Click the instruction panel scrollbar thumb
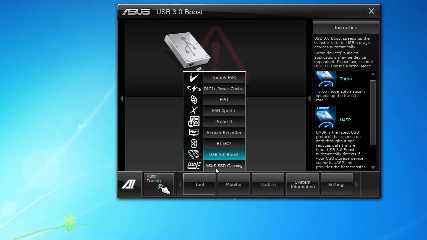 pos(373,112)
